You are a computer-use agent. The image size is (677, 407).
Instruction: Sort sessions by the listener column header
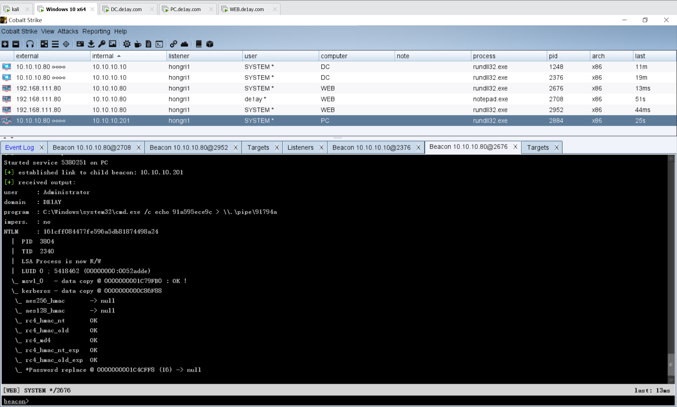coord(204,56)
